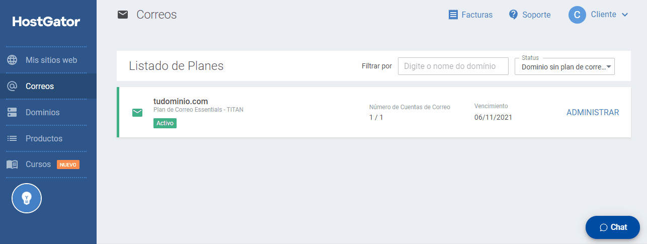Image resolution: width=647 pixels, height=244 pixels.
Task: Click the green envelope icon for tudominio.com
Action: click(x=137, y=112)
